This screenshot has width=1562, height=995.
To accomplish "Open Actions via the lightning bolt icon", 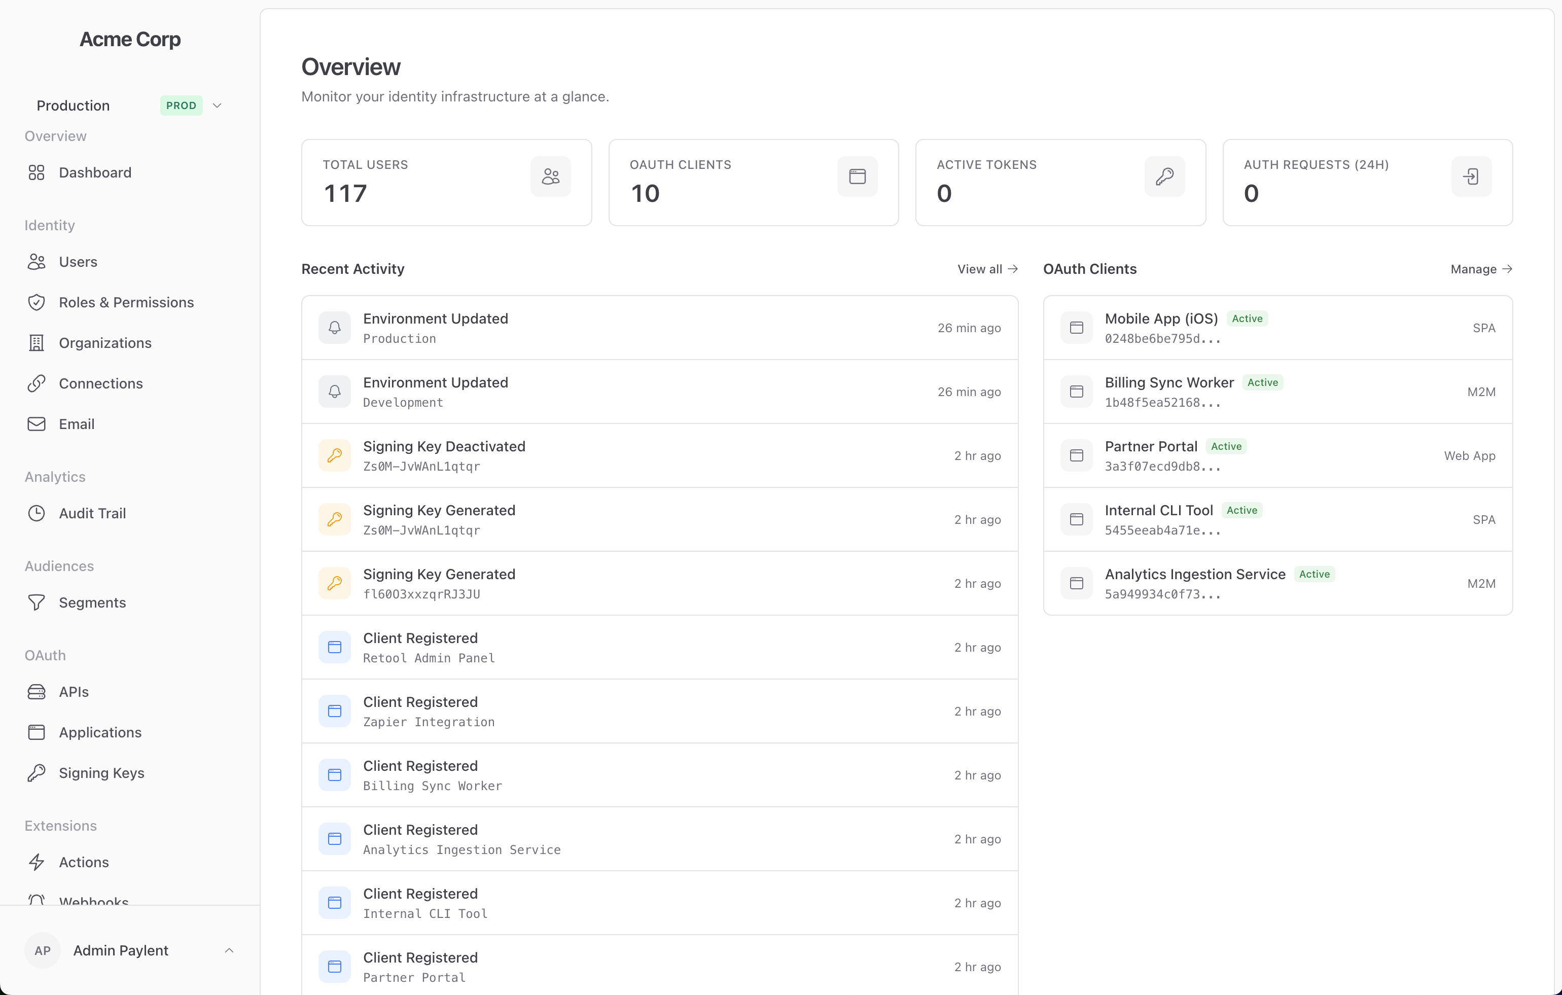I will pyautogui.click(x=37, y=862).
